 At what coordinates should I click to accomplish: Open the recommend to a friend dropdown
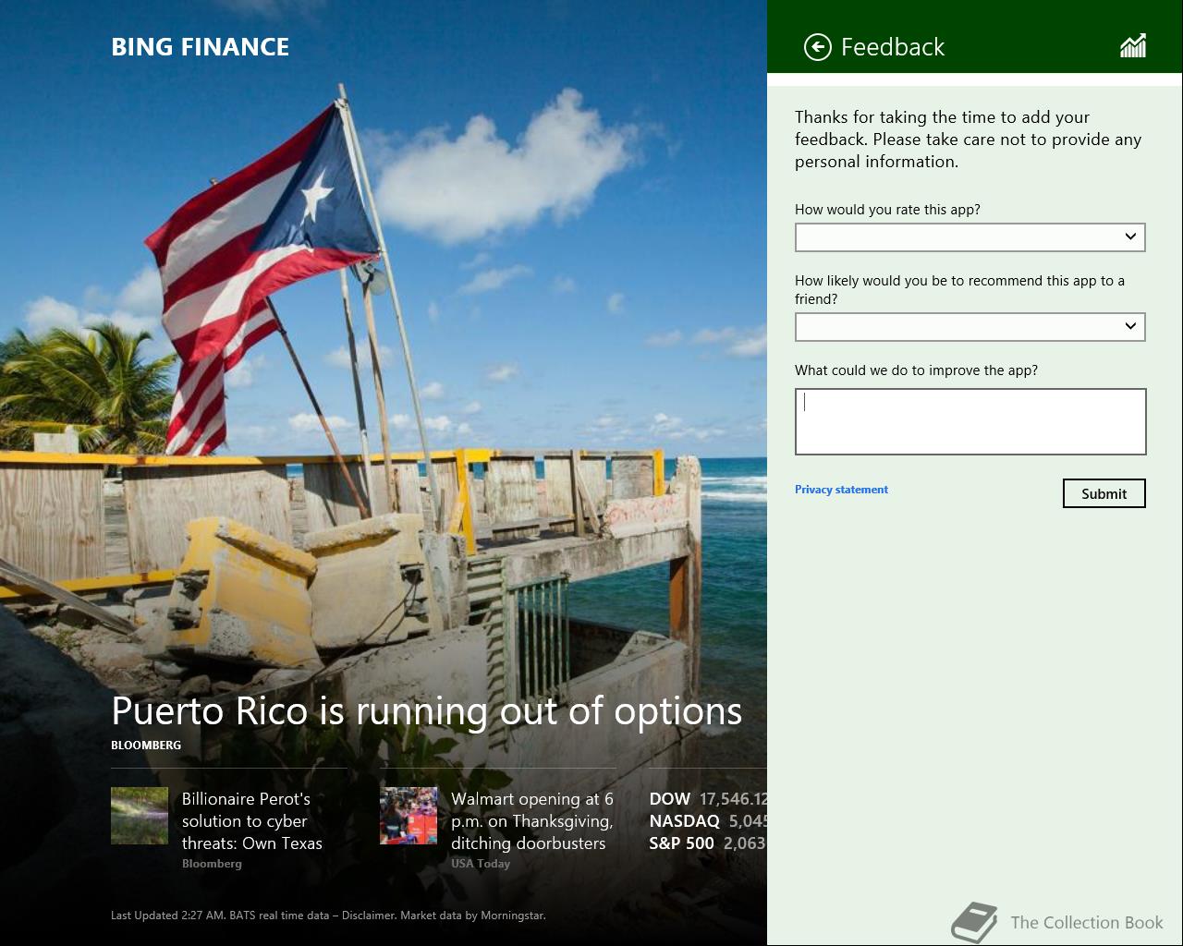pyautogui.click(x=970, y=327)
